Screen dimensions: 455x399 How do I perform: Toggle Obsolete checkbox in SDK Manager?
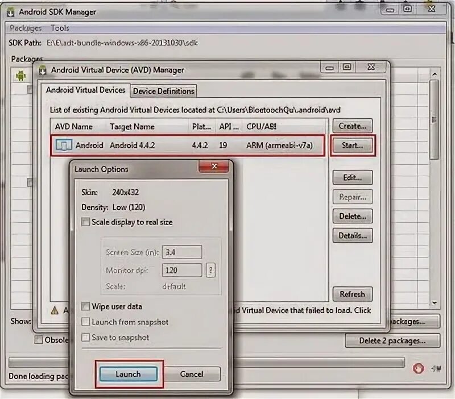[38, 339]
